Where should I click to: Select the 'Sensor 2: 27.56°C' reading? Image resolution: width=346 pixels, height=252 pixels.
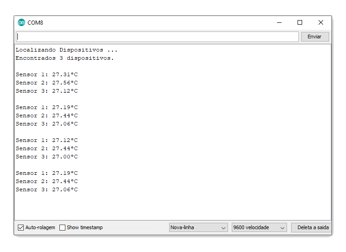[47, 83]
